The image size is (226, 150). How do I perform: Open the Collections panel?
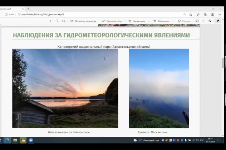205,15
